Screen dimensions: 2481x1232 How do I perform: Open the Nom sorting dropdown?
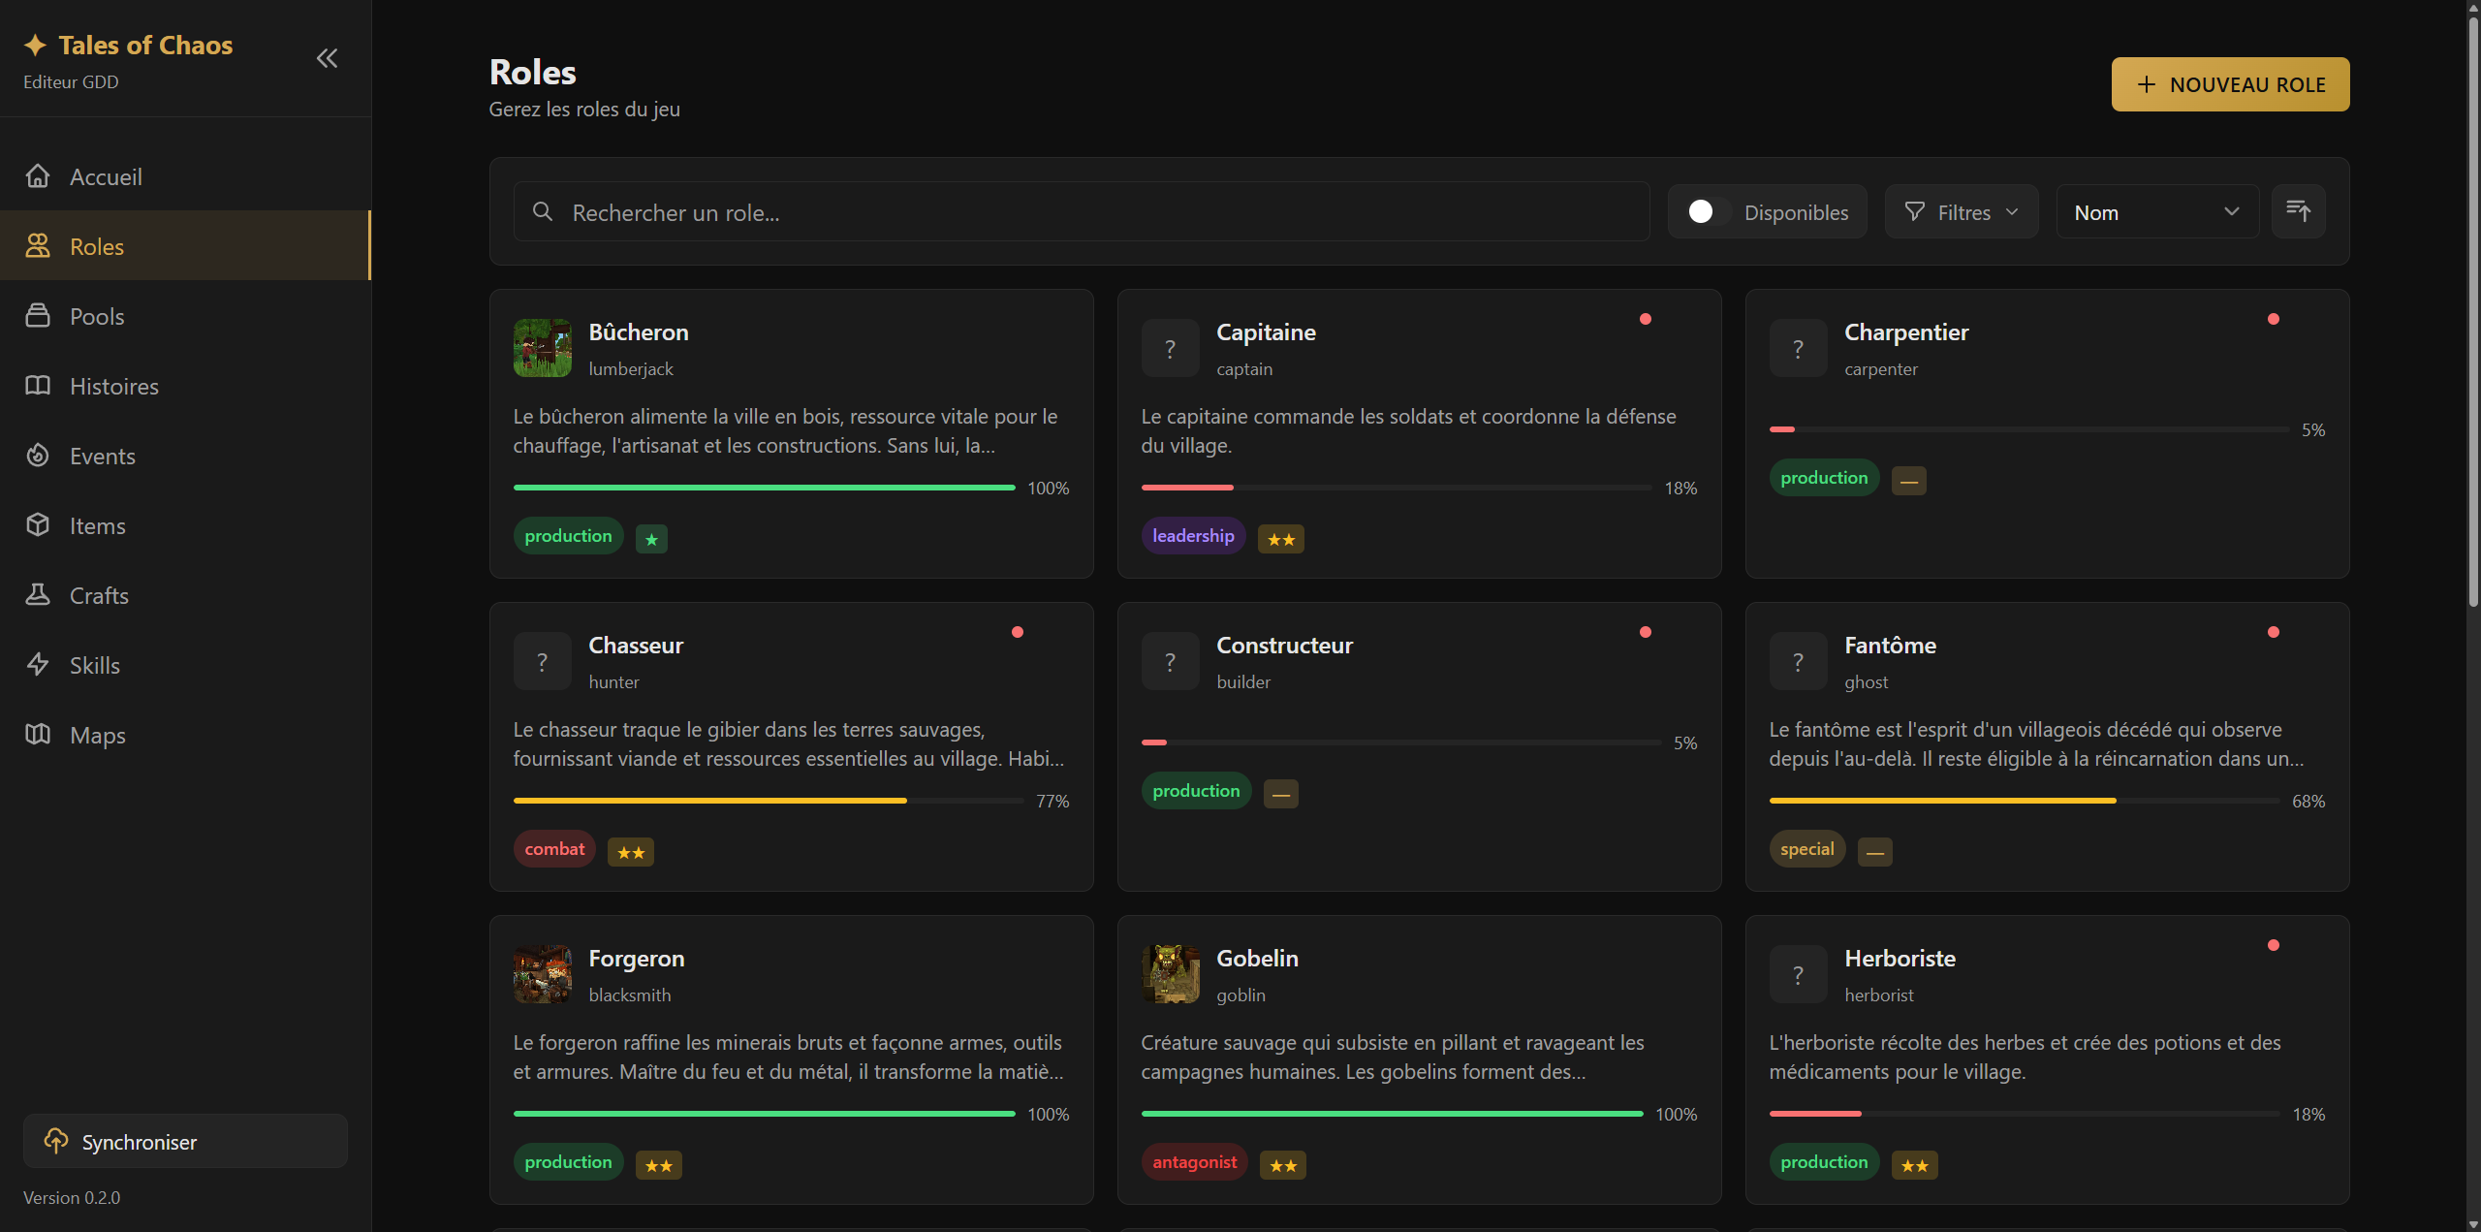(x=2156, y=211)
